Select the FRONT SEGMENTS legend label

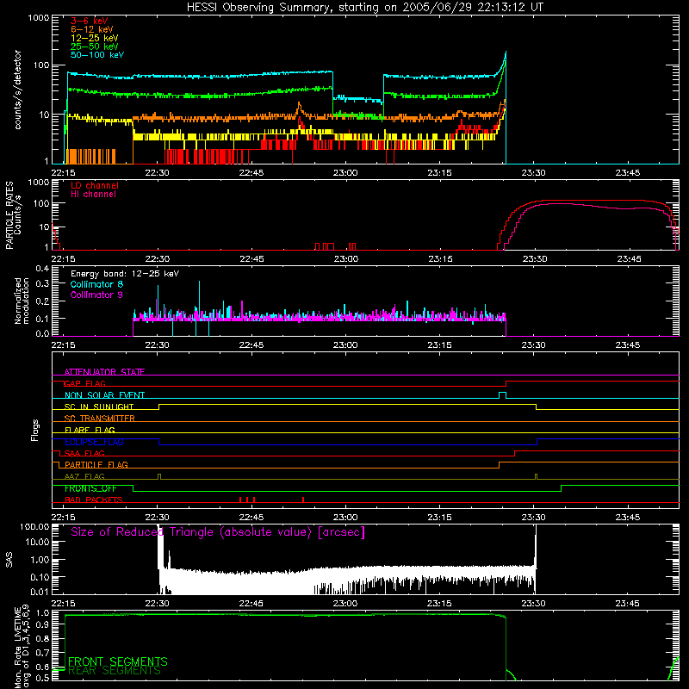118,661
